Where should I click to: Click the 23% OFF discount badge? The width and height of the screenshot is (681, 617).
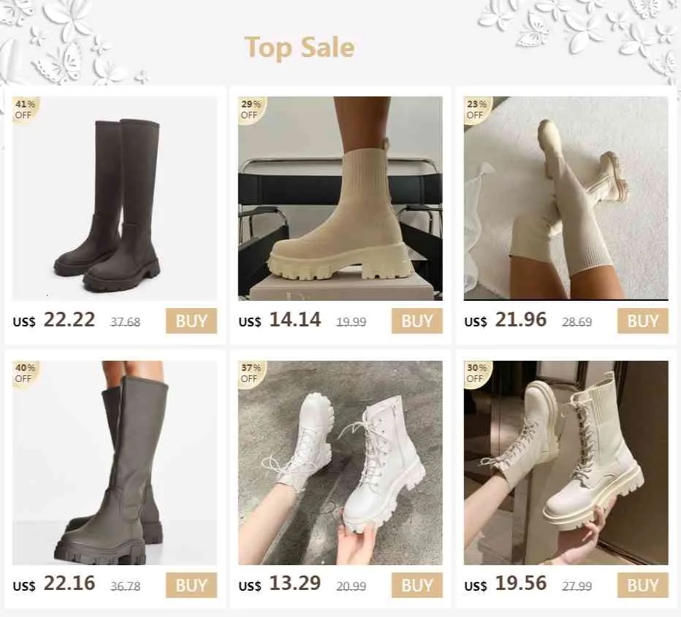tap(477, 110)
